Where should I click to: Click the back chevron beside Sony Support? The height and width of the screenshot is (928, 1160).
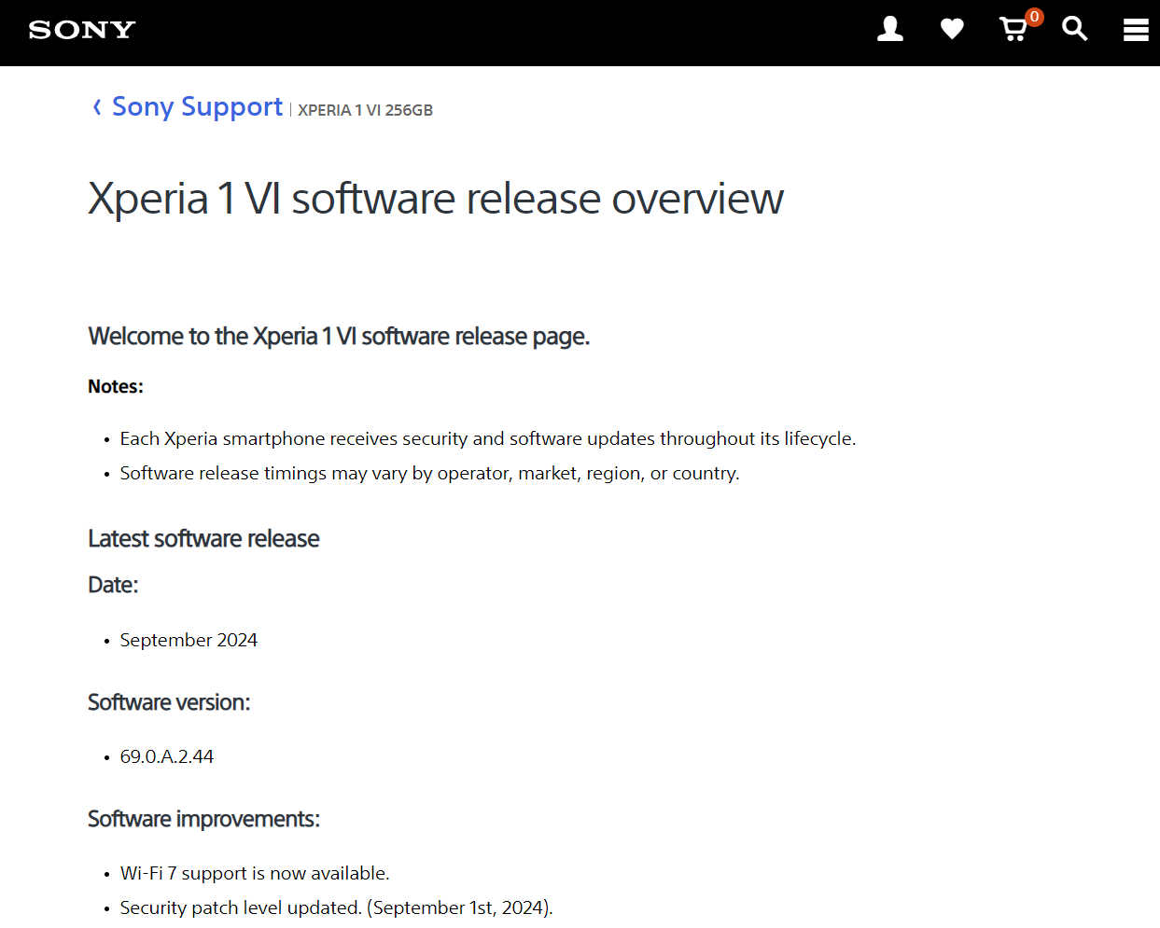[x=97, y=107]
